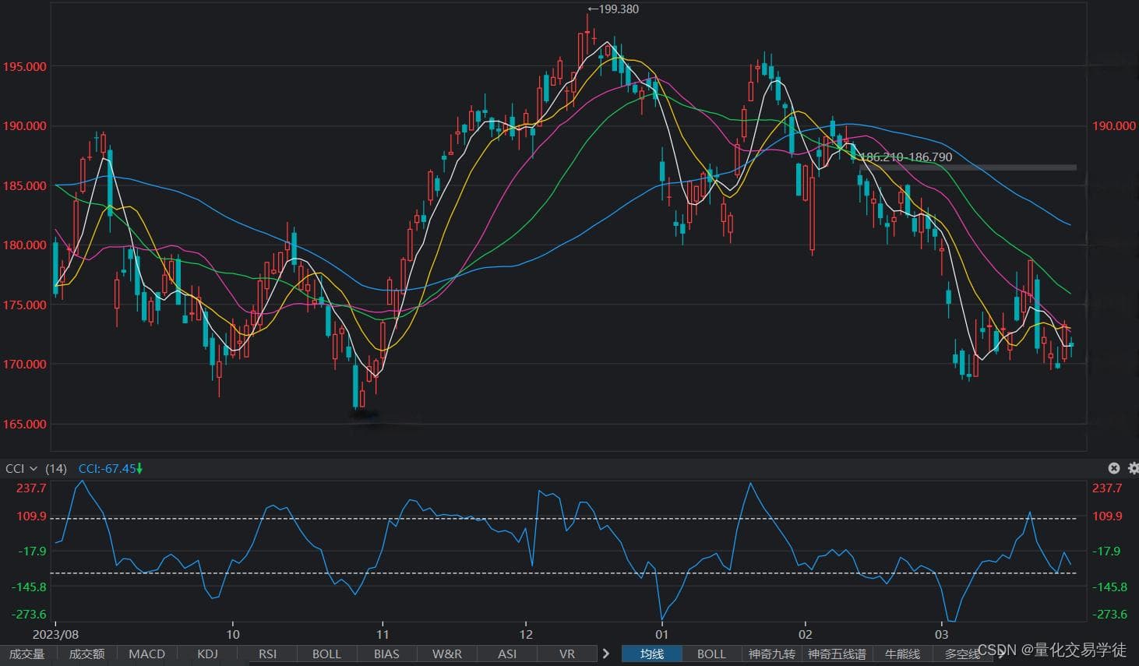Switch to the 成交额 indicator tab
Screen dimensions: 1139x666
[x=86, y=654]
